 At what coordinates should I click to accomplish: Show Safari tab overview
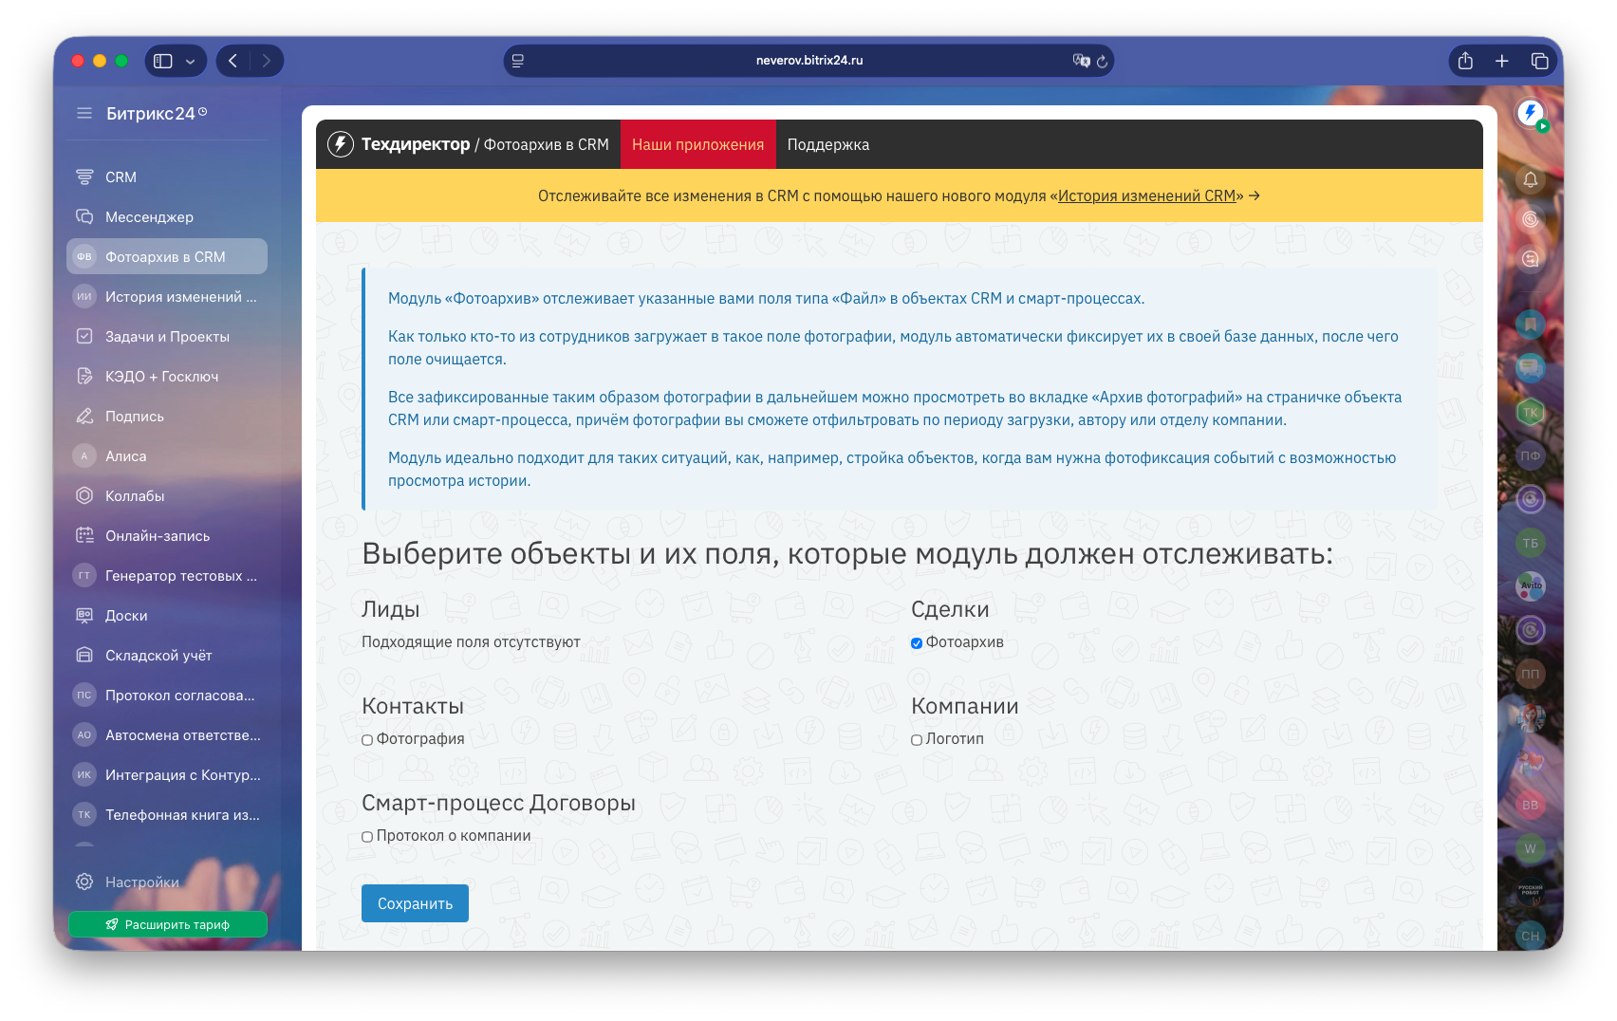(1539, 61)
